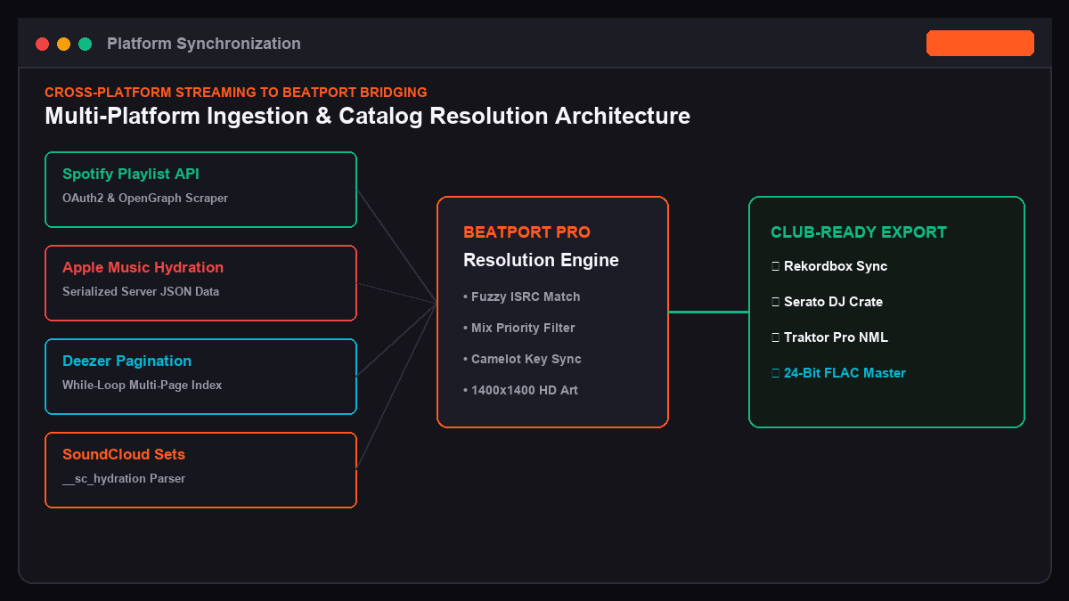Choose the Serato DJ Crate export option
Image resolution: width=1069 pixels, height=601 pixels.
[827, 302]
